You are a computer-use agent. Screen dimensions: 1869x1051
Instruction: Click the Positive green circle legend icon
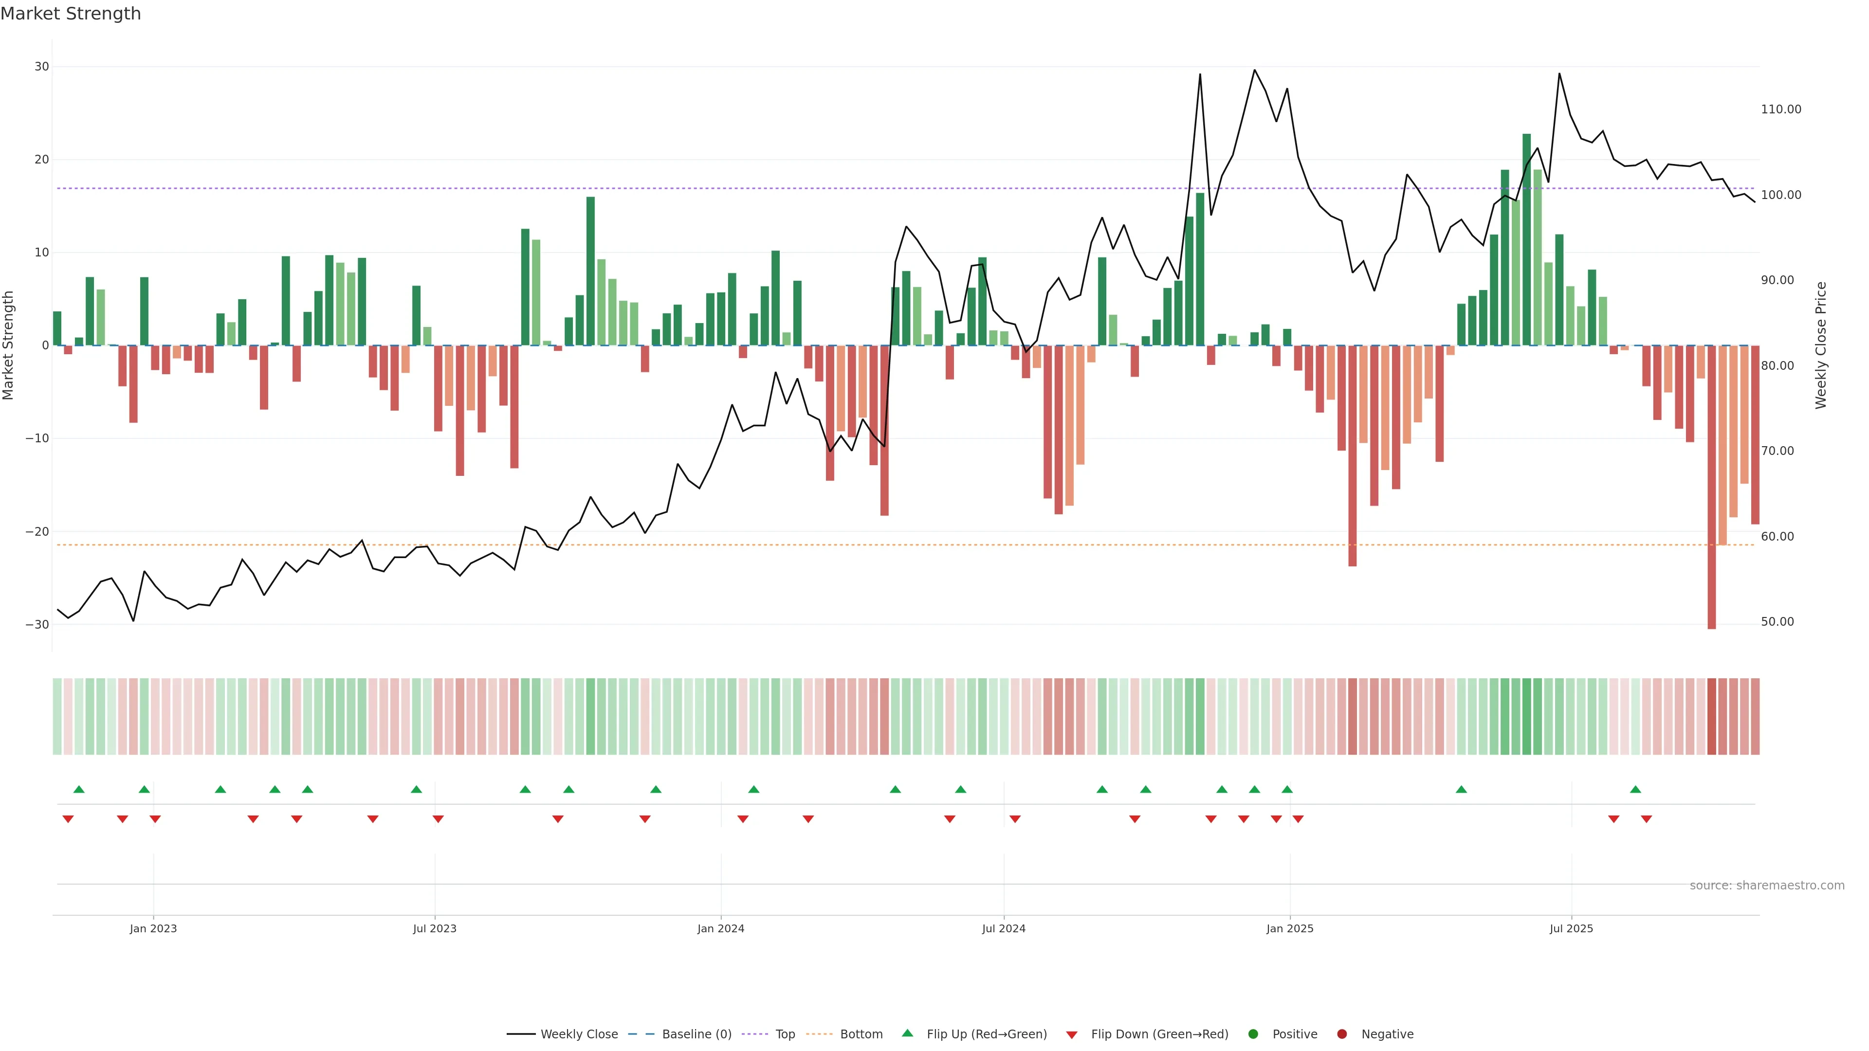1253,1034
